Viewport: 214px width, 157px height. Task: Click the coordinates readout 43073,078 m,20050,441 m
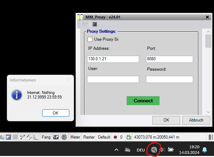click(156, 137)
